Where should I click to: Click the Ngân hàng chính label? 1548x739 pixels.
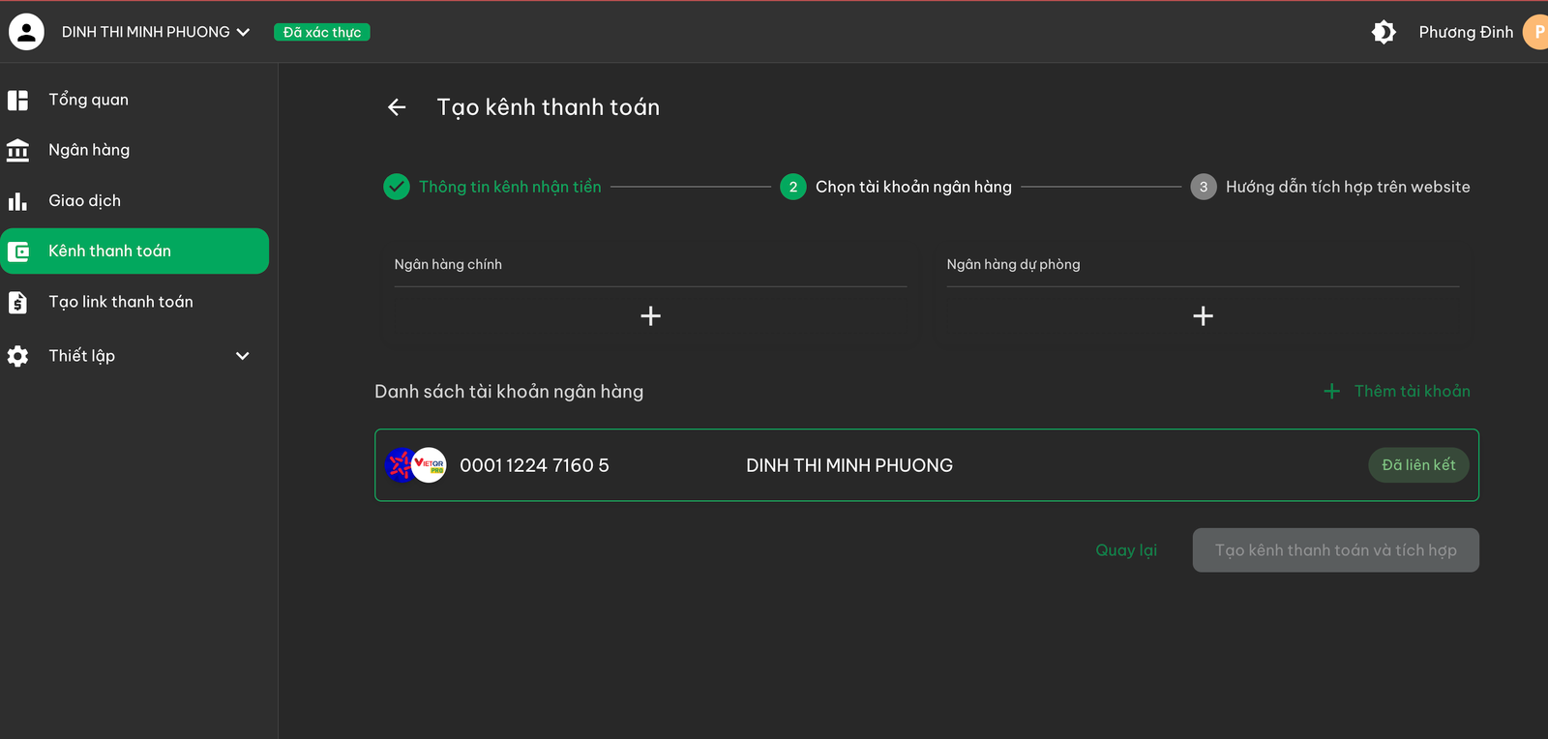pos(448,264)
